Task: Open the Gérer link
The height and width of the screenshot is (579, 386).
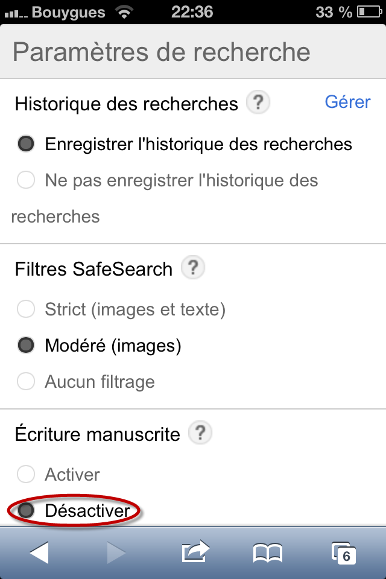Action: coord(347,102)
